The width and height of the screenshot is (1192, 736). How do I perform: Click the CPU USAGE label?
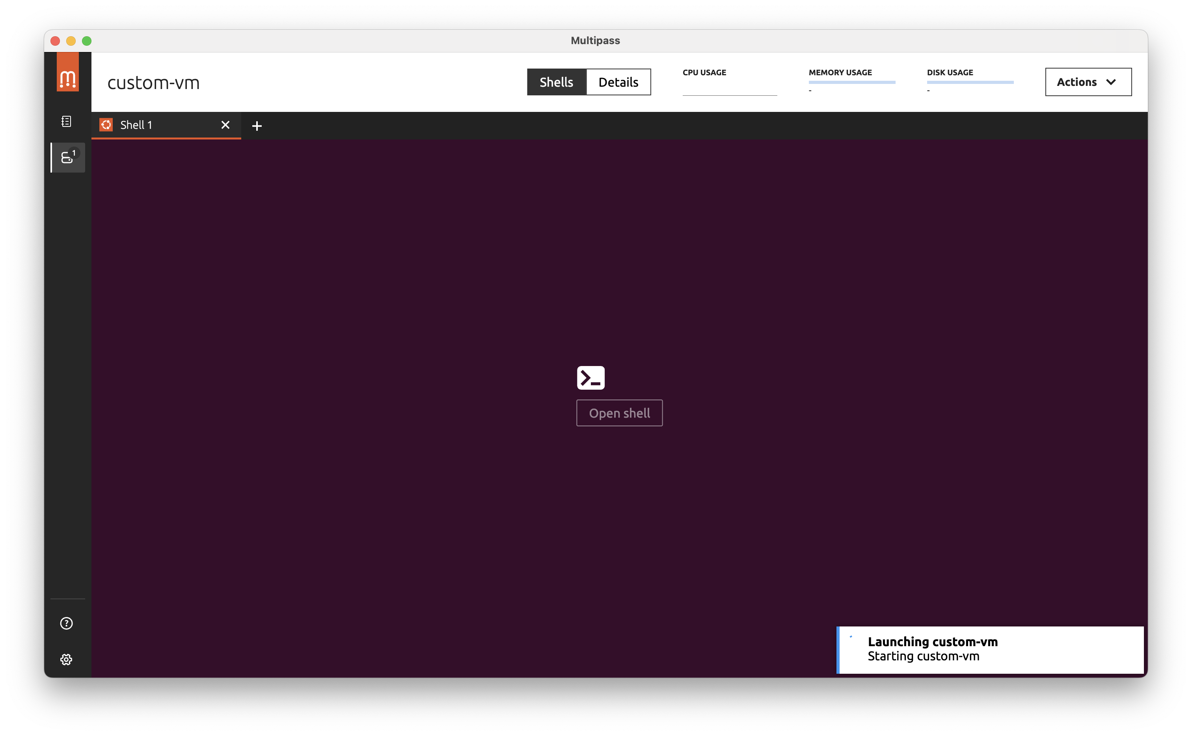(x=704, y=72)
